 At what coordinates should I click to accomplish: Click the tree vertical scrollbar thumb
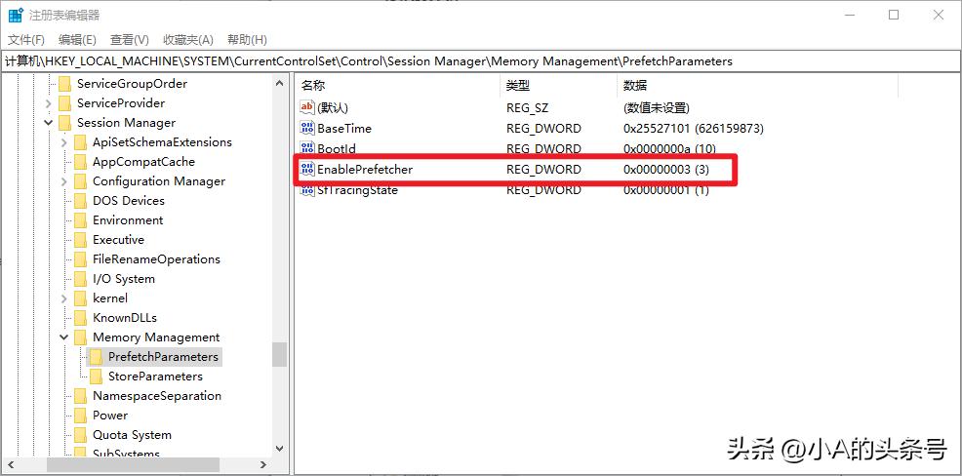pos(280,354)
